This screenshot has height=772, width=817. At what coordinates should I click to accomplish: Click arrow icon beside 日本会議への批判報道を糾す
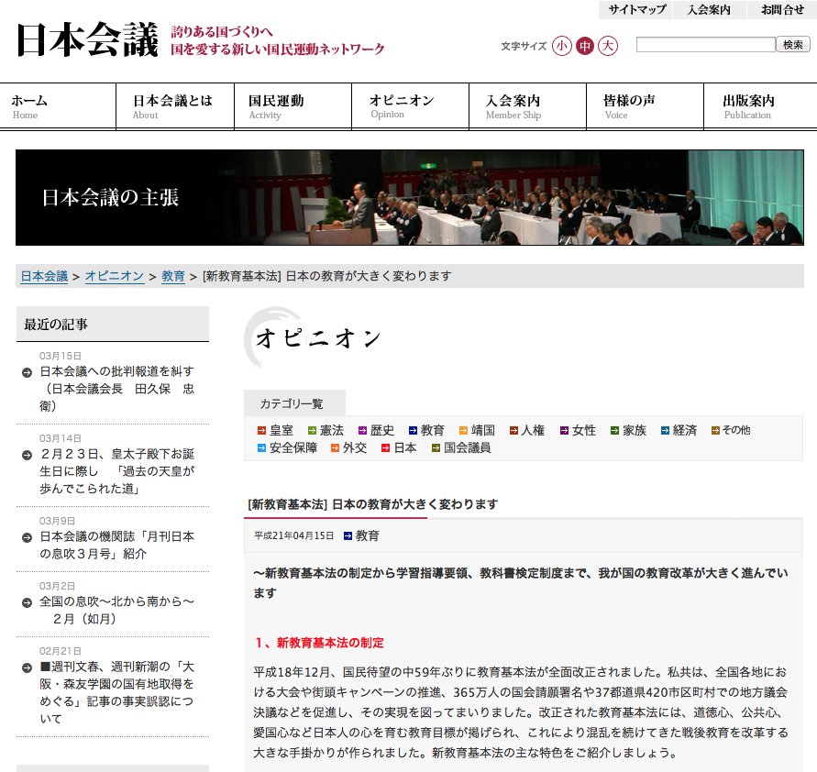[28, 372]
